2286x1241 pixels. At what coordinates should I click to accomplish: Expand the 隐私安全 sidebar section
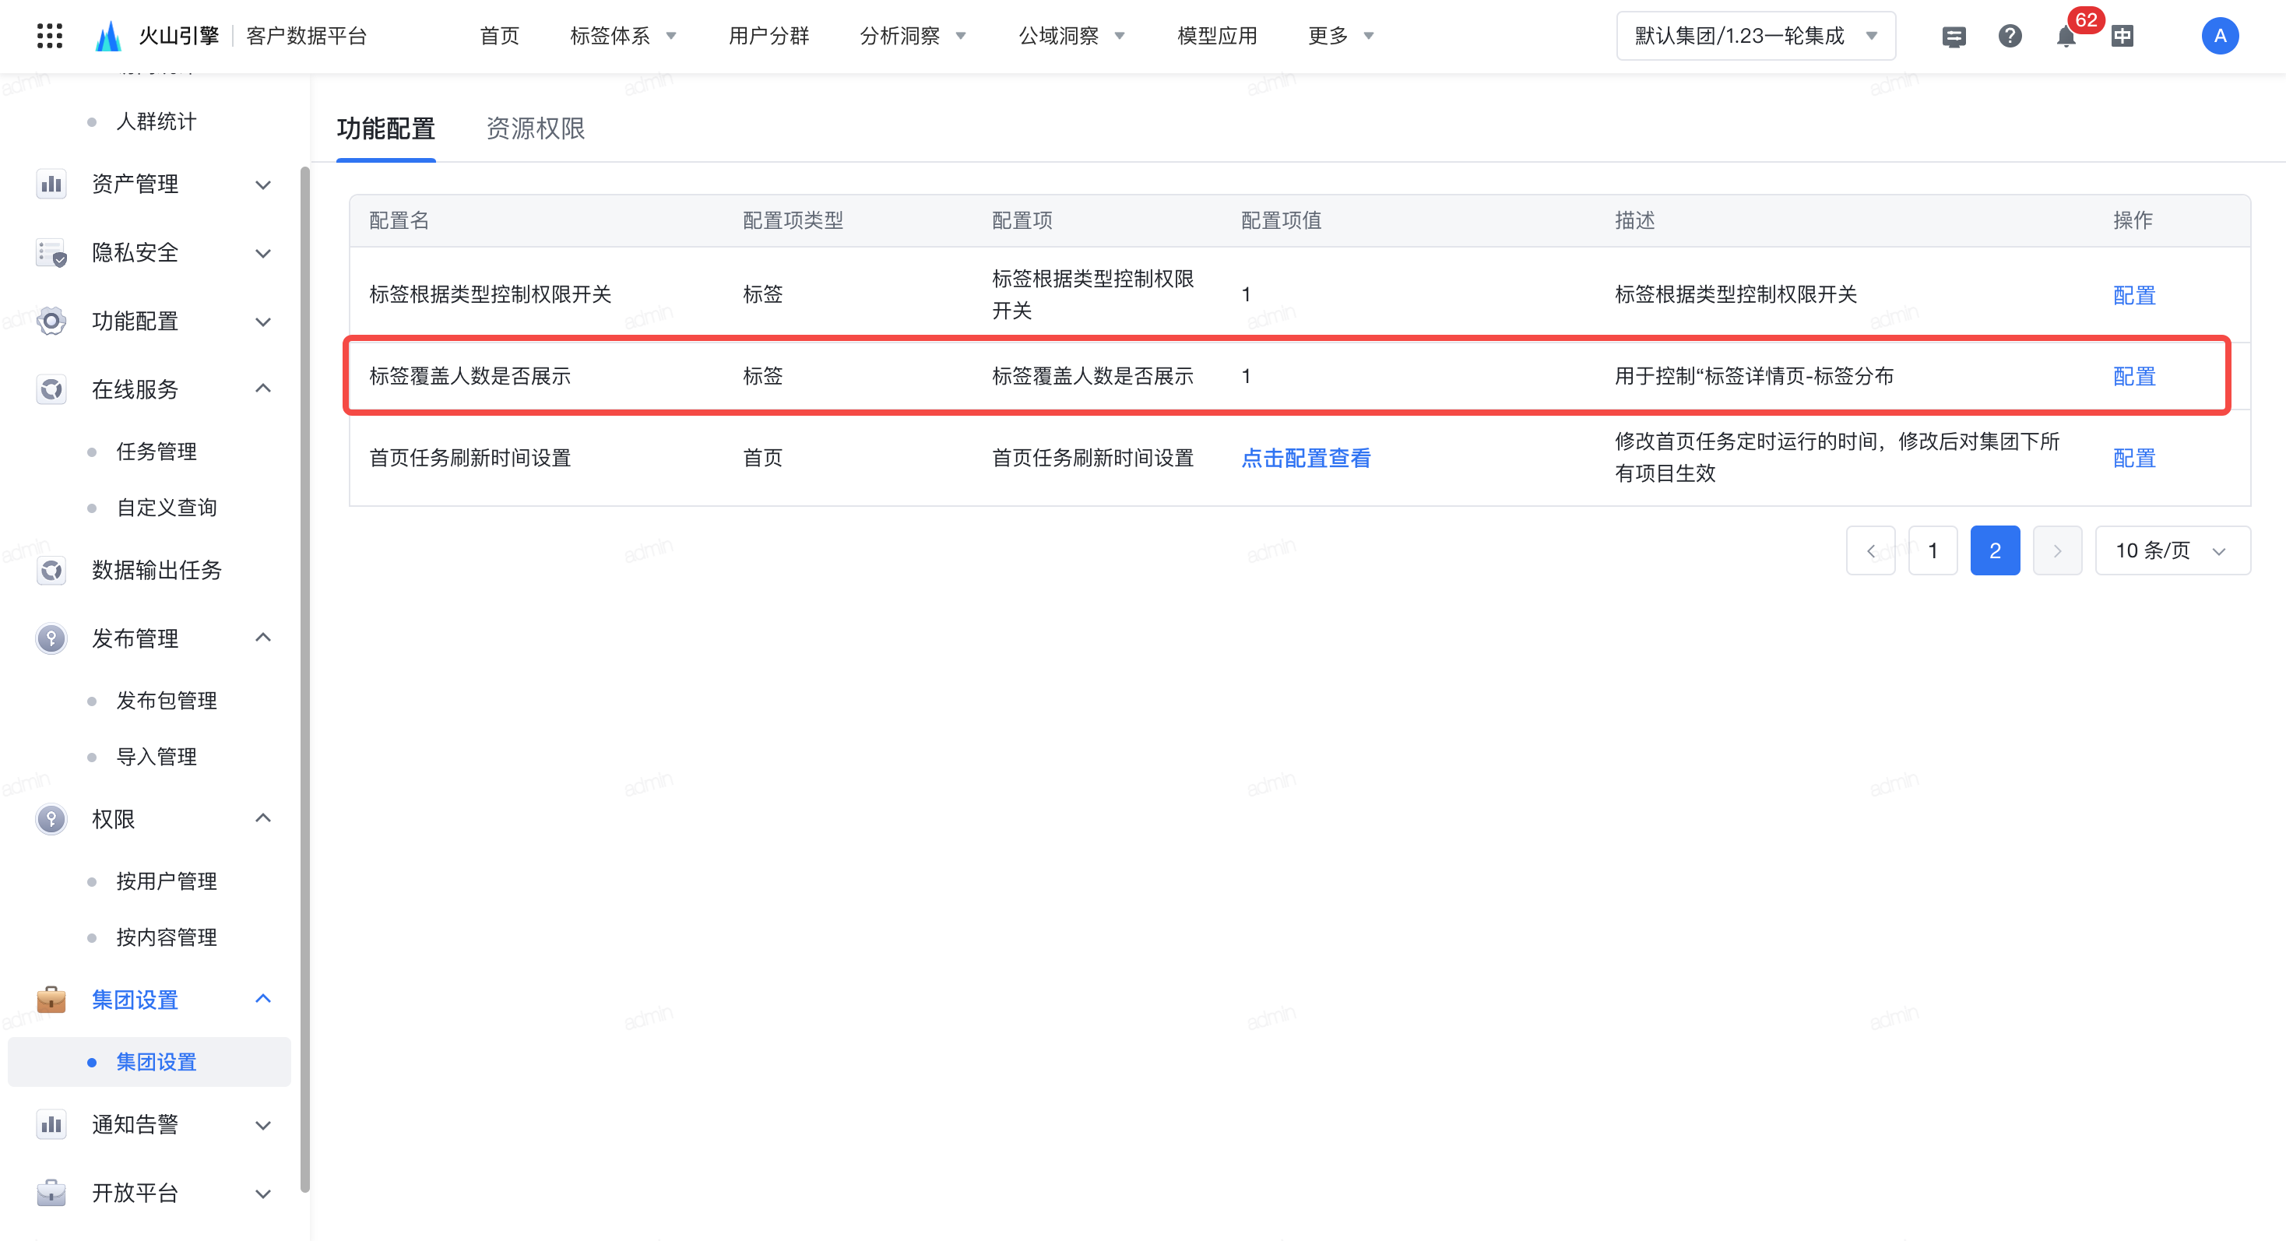(x=262, y=253)
